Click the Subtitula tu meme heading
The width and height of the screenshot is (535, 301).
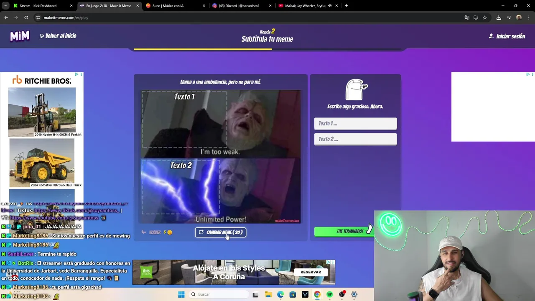267,39
